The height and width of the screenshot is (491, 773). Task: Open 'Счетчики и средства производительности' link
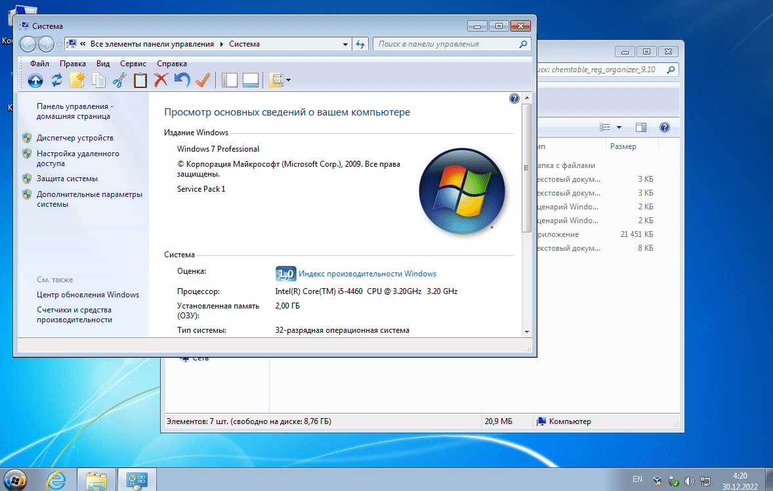point(74,314)
